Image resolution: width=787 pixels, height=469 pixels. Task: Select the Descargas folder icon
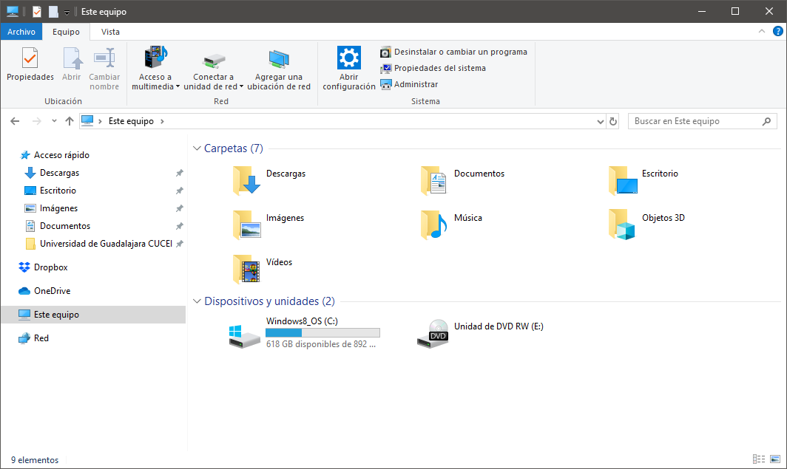click(246, 180)
